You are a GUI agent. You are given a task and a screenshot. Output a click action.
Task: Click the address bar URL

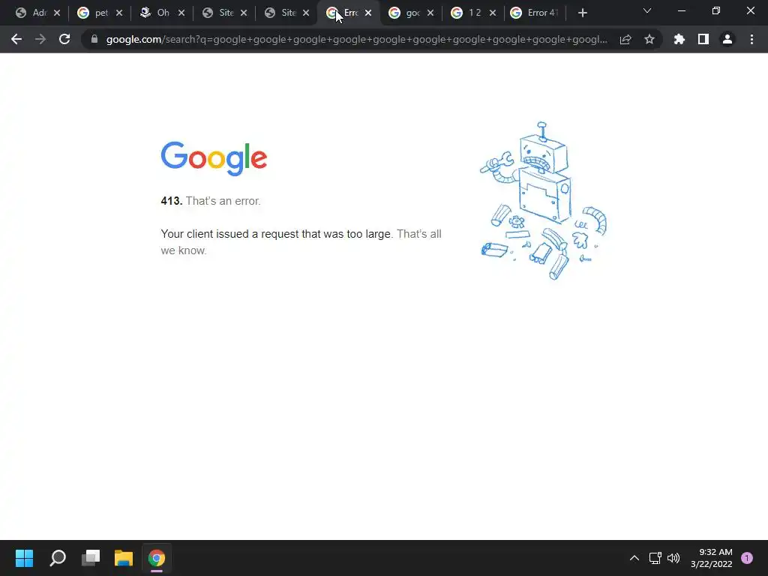tap(356, 39)
